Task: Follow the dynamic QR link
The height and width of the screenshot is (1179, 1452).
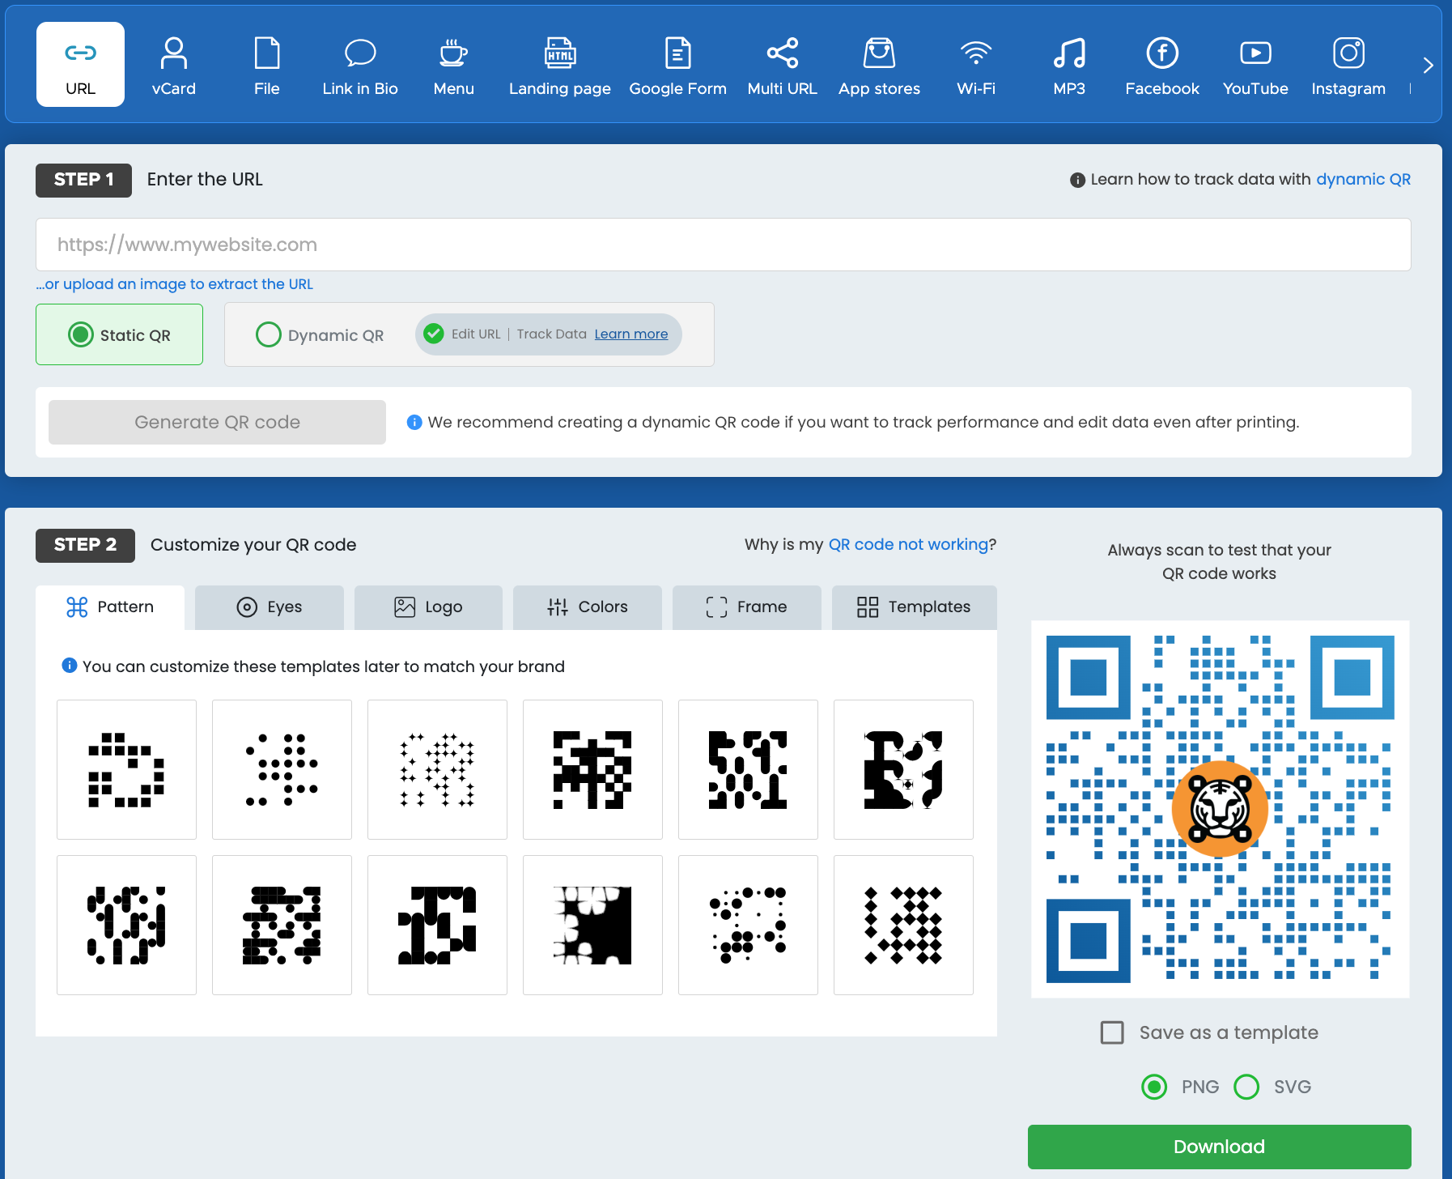Action: pos(1363,180)
